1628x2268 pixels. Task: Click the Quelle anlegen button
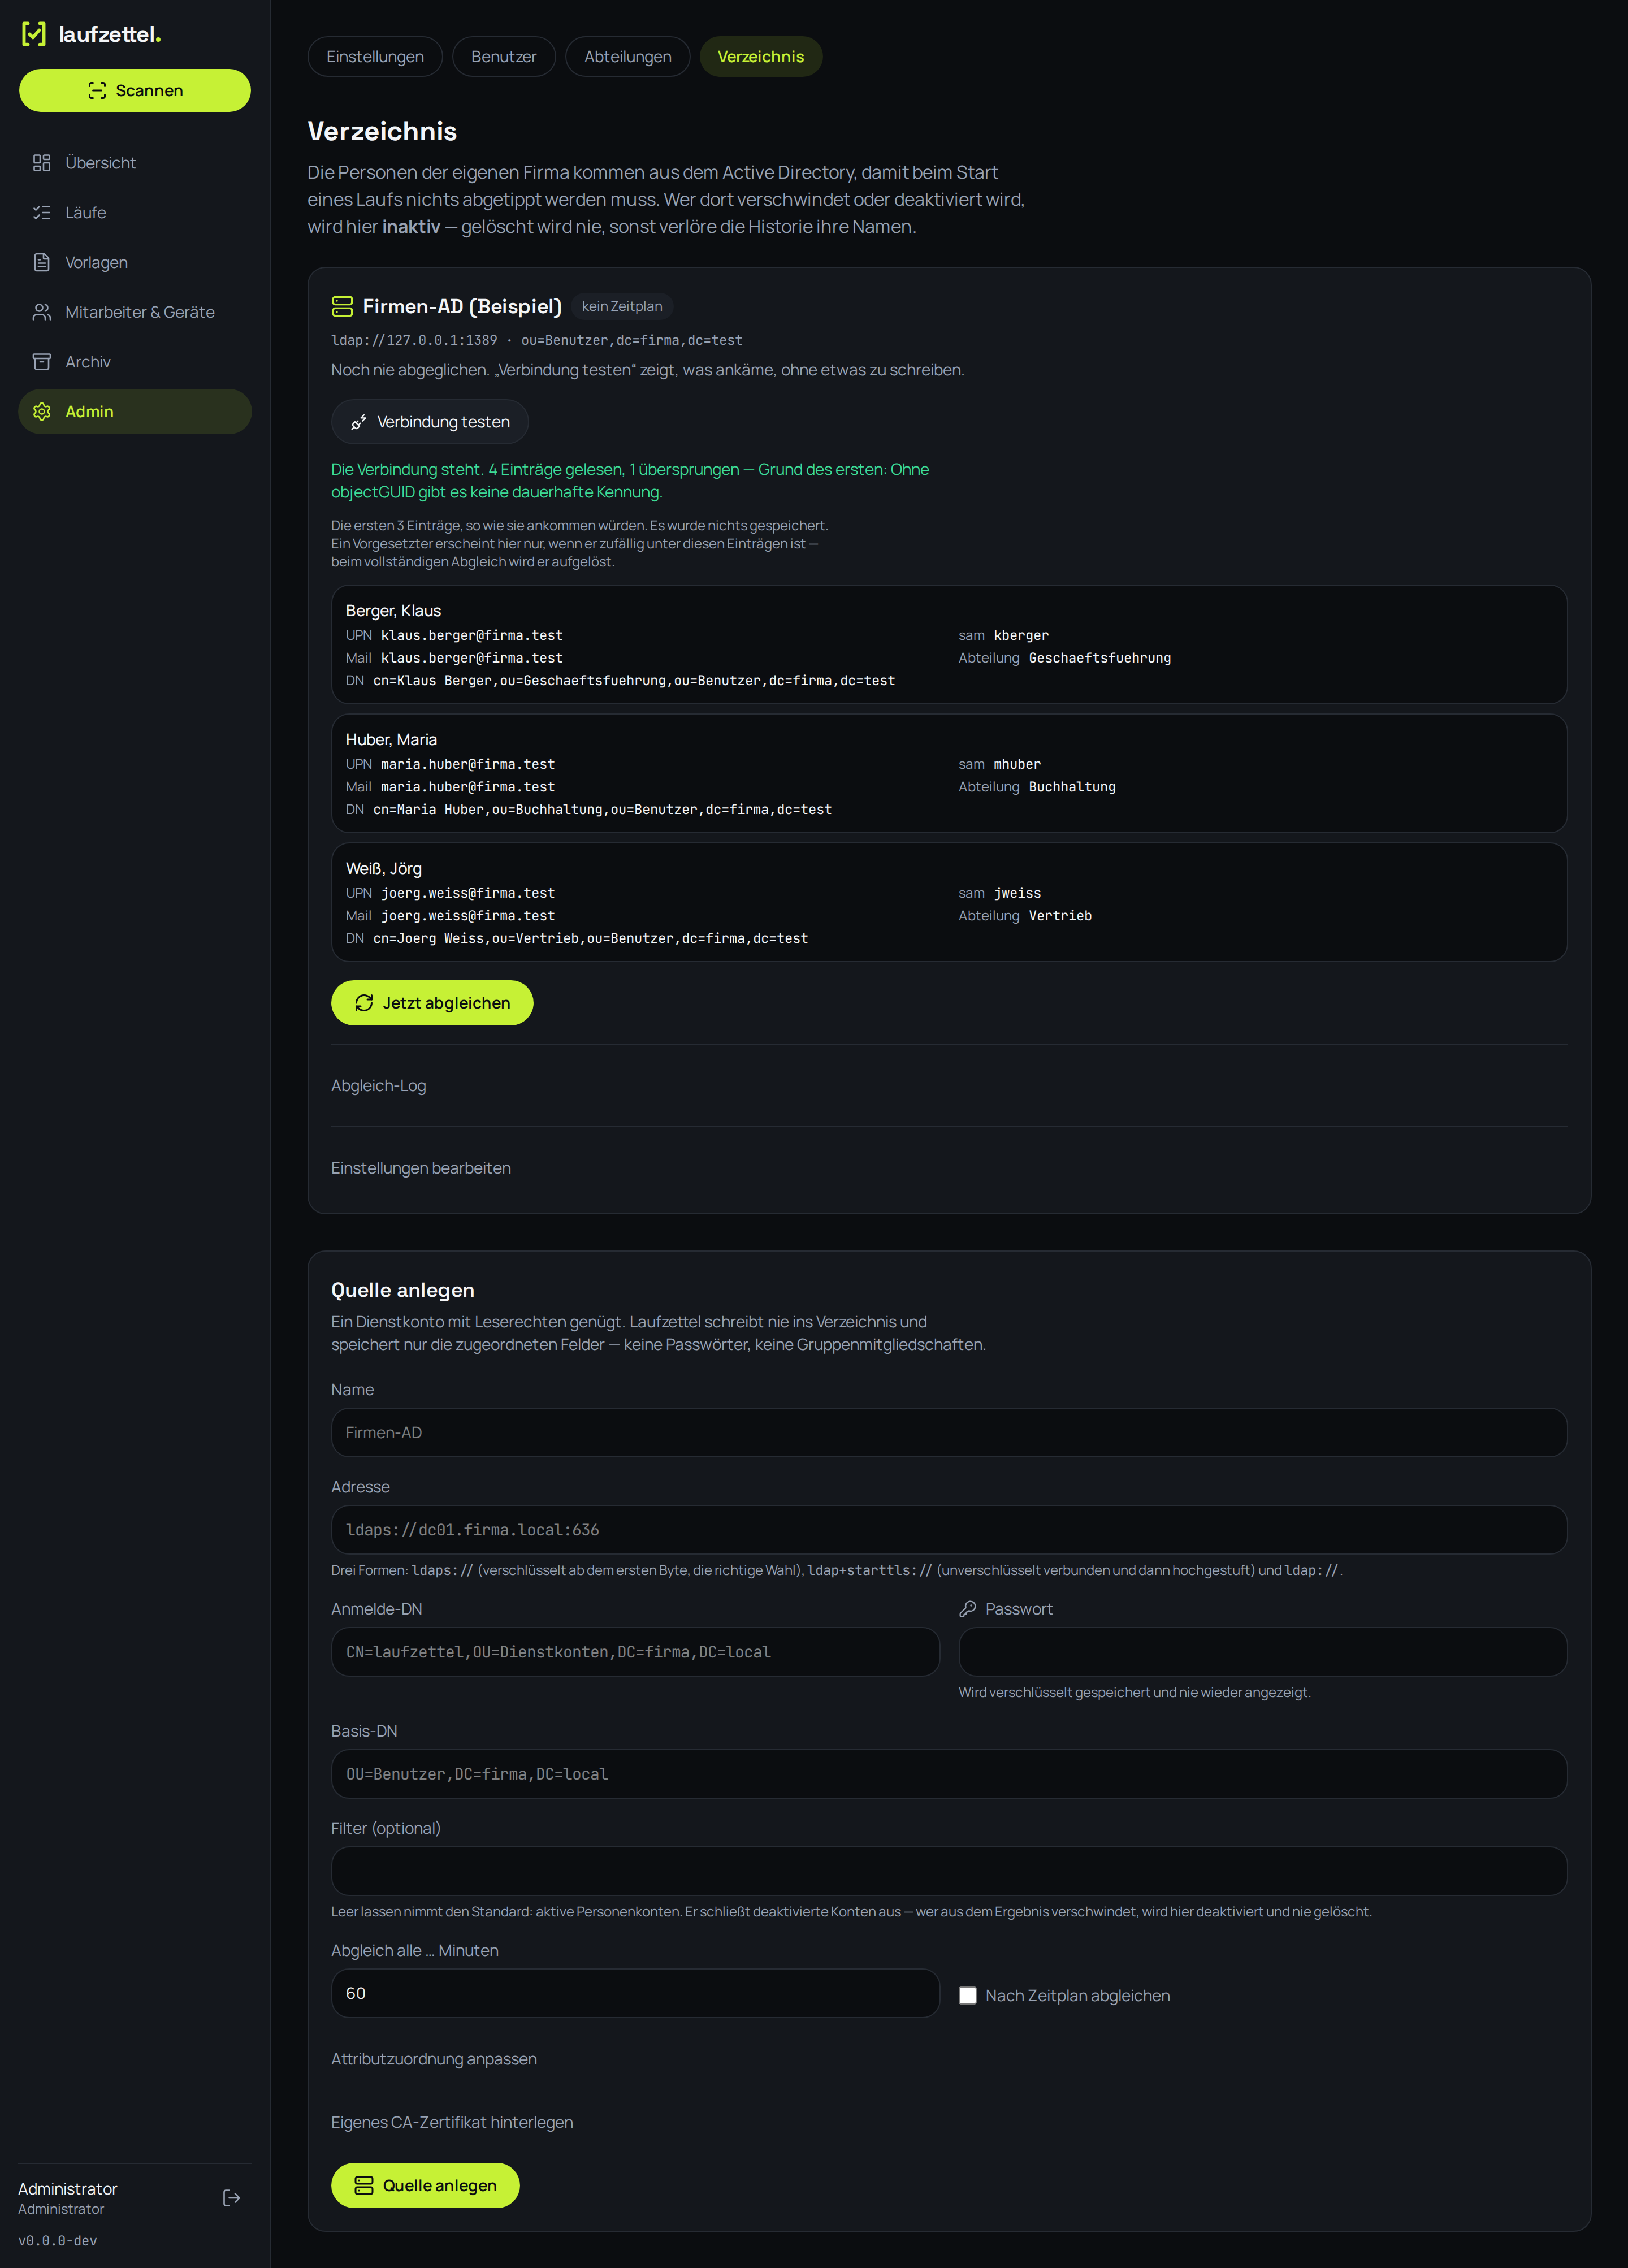425,2185
